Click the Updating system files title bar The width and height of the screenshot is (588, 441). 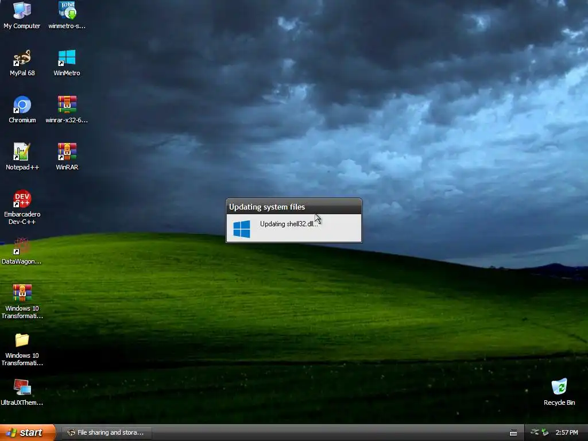click(294, 207)
